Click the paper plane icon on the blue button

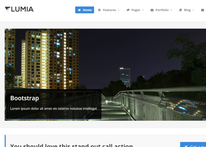186,146
